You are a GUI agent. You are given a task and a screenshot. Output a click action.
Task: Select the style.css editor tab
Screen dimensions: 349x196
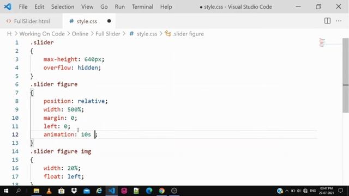tap(89, 21)
